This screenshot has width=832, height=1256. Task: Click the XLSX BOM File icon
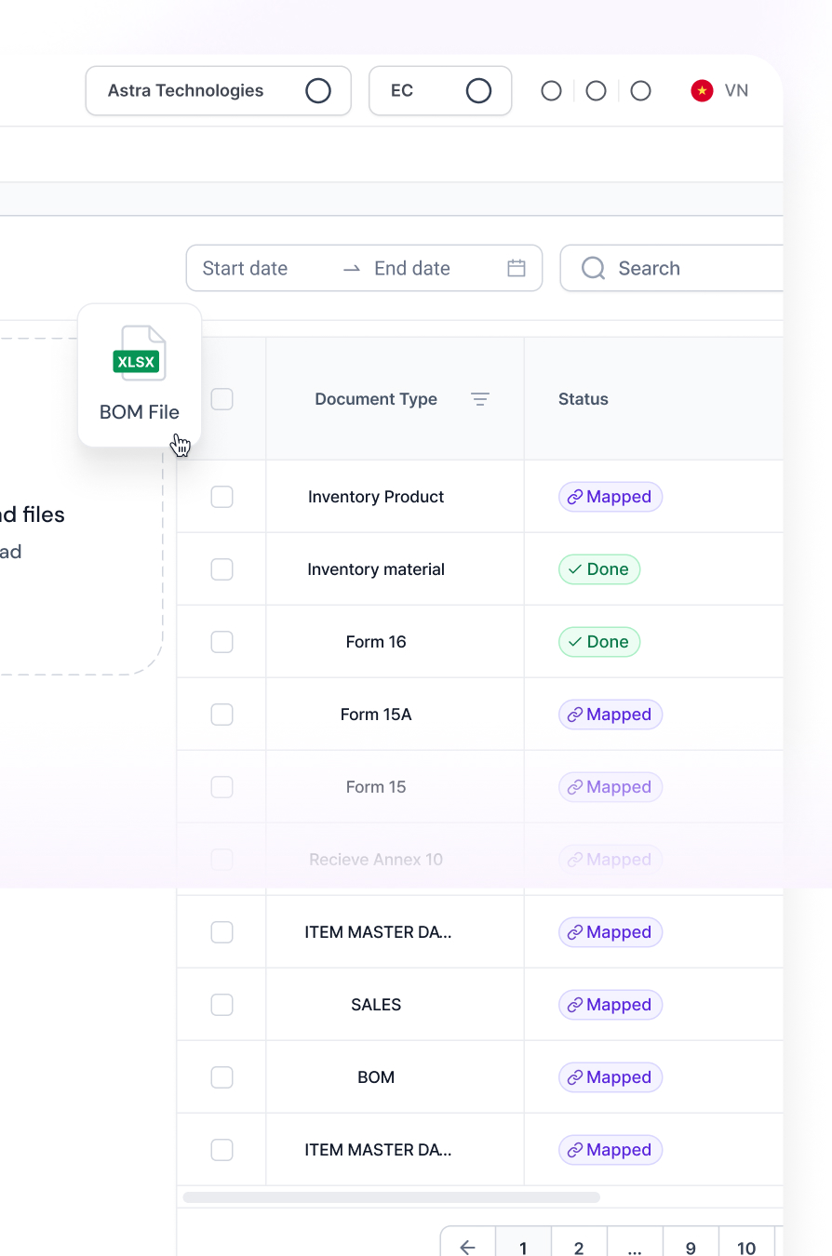point(139,354)
